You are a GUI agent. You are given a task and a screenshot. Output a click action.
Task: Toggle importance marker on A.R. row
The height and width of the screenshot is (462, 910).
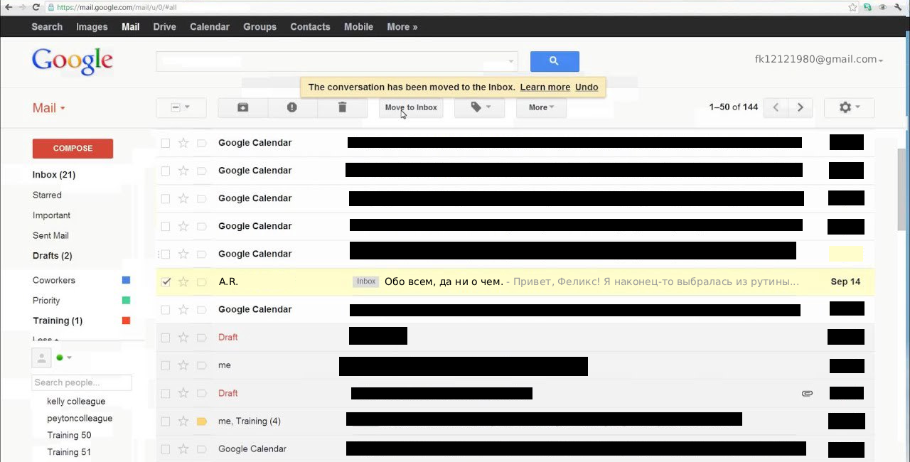pos(201,282)
